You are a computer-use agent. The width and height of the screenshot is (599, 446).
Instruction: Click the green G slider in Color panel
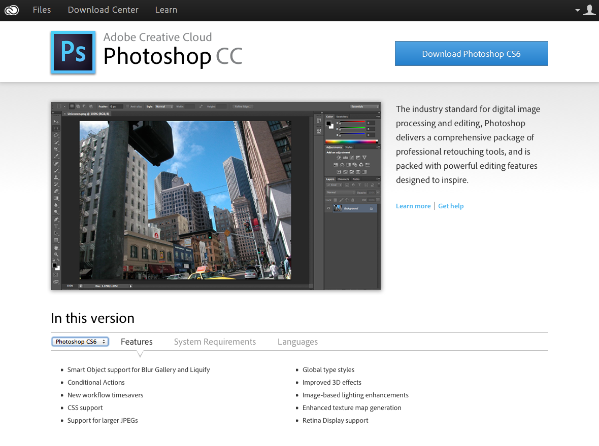tap(352, 127)
